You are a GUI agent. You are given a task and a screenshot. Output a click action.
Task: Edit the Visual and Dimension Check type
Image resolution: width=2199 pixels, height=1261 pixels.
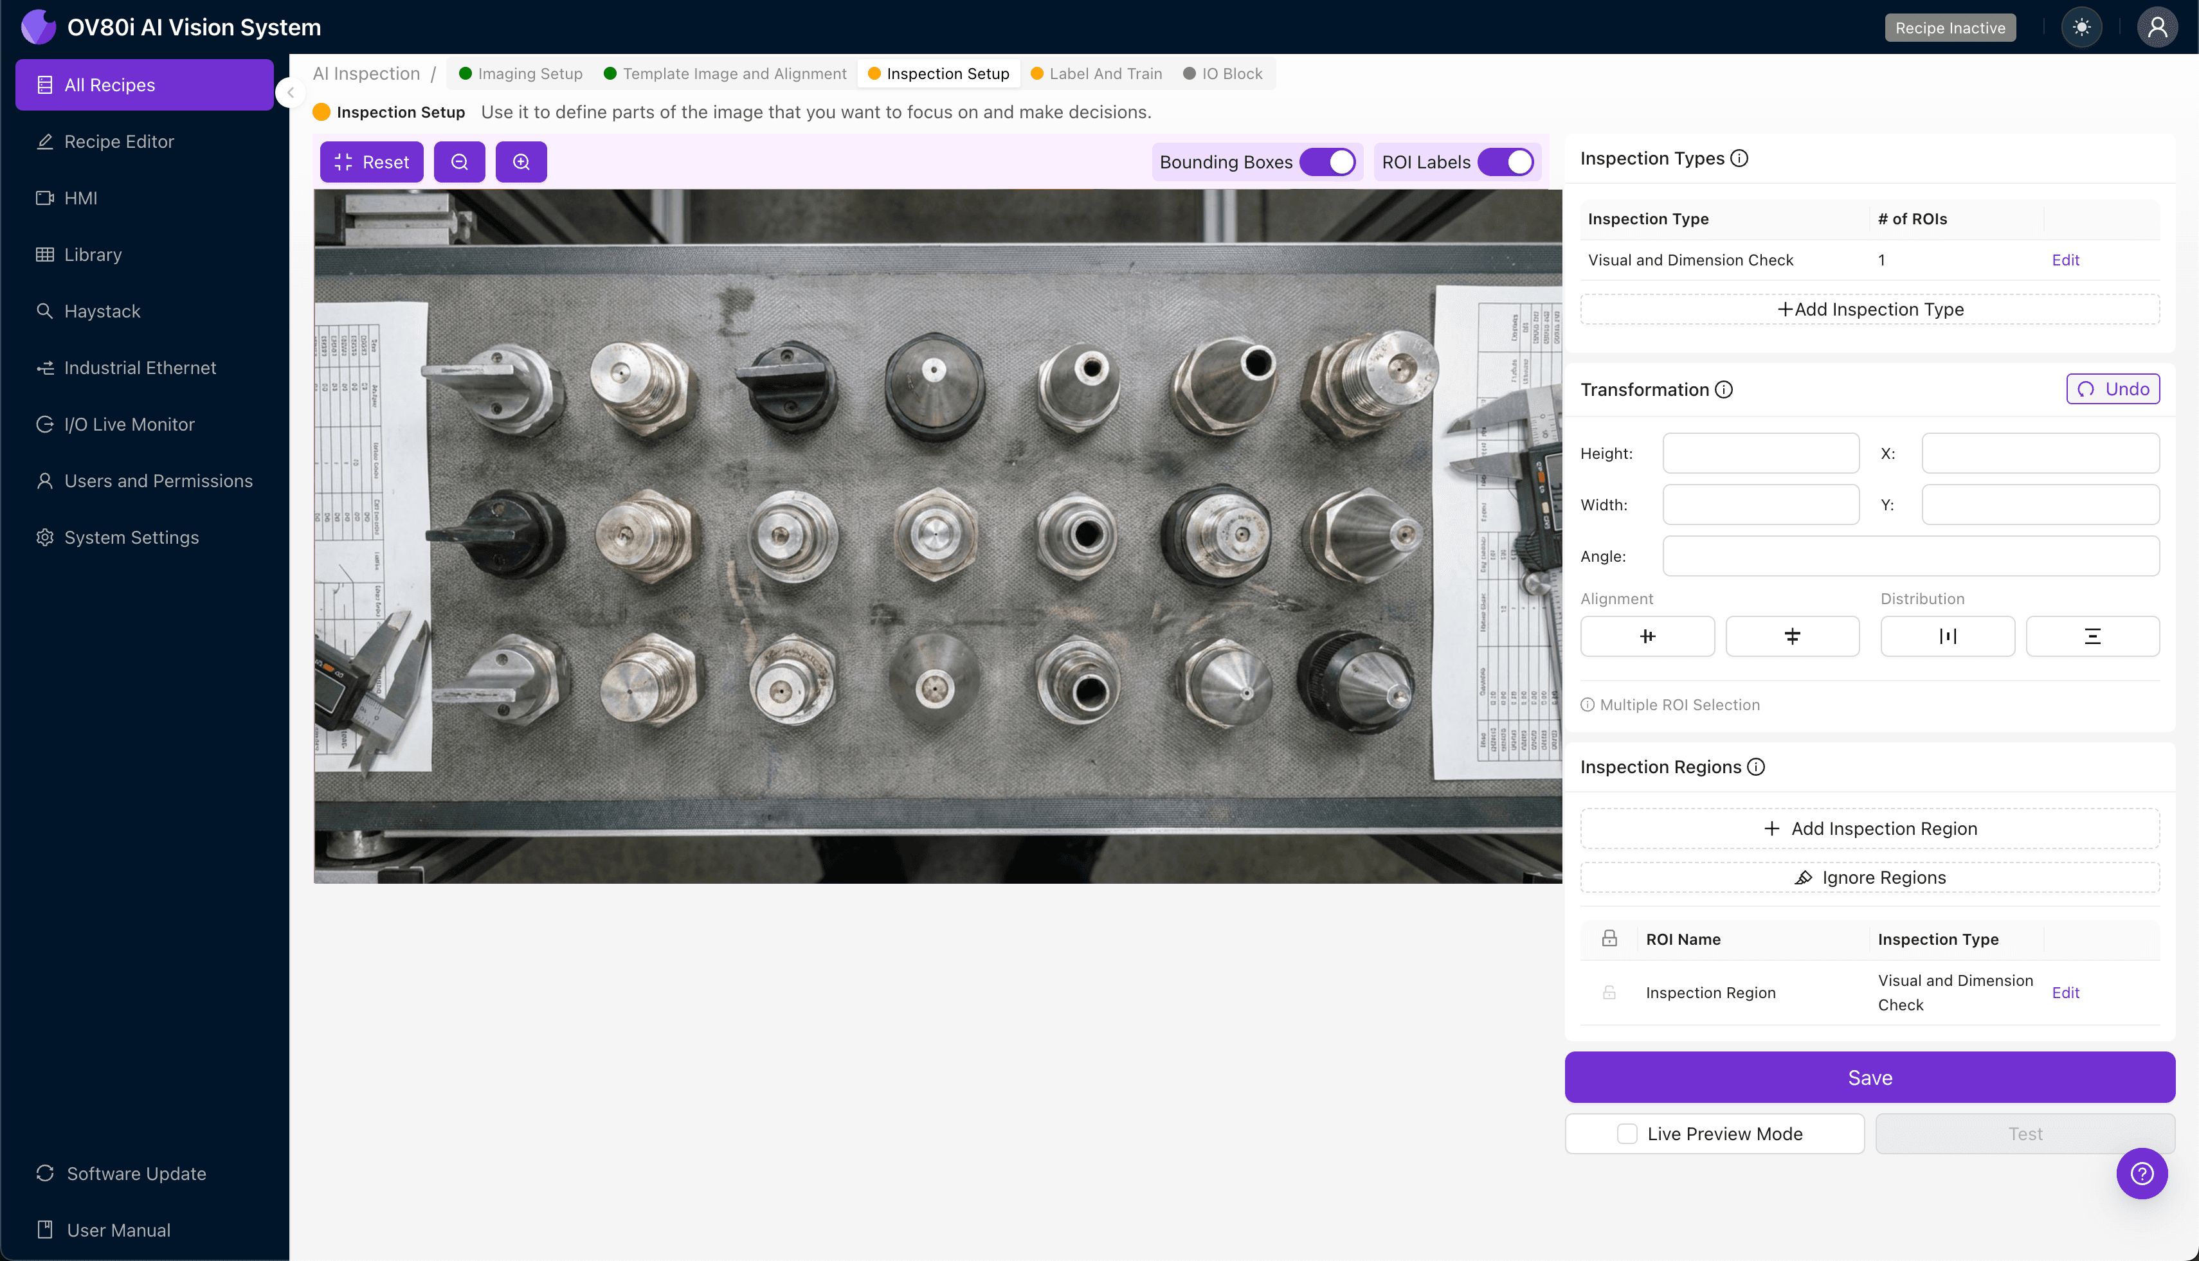[2065, 259]
